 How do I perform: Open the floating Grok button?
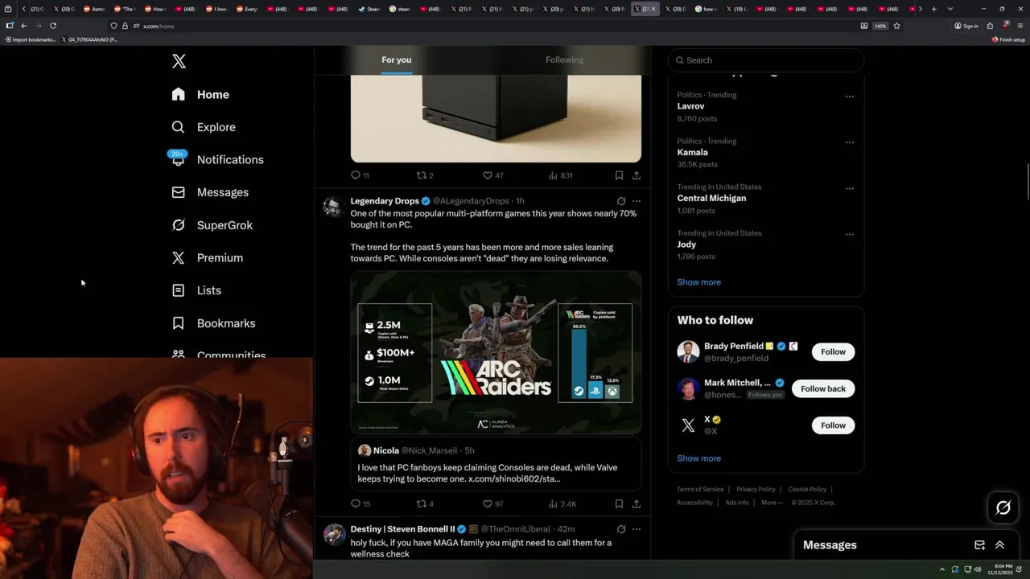(x=1003, y=507)
